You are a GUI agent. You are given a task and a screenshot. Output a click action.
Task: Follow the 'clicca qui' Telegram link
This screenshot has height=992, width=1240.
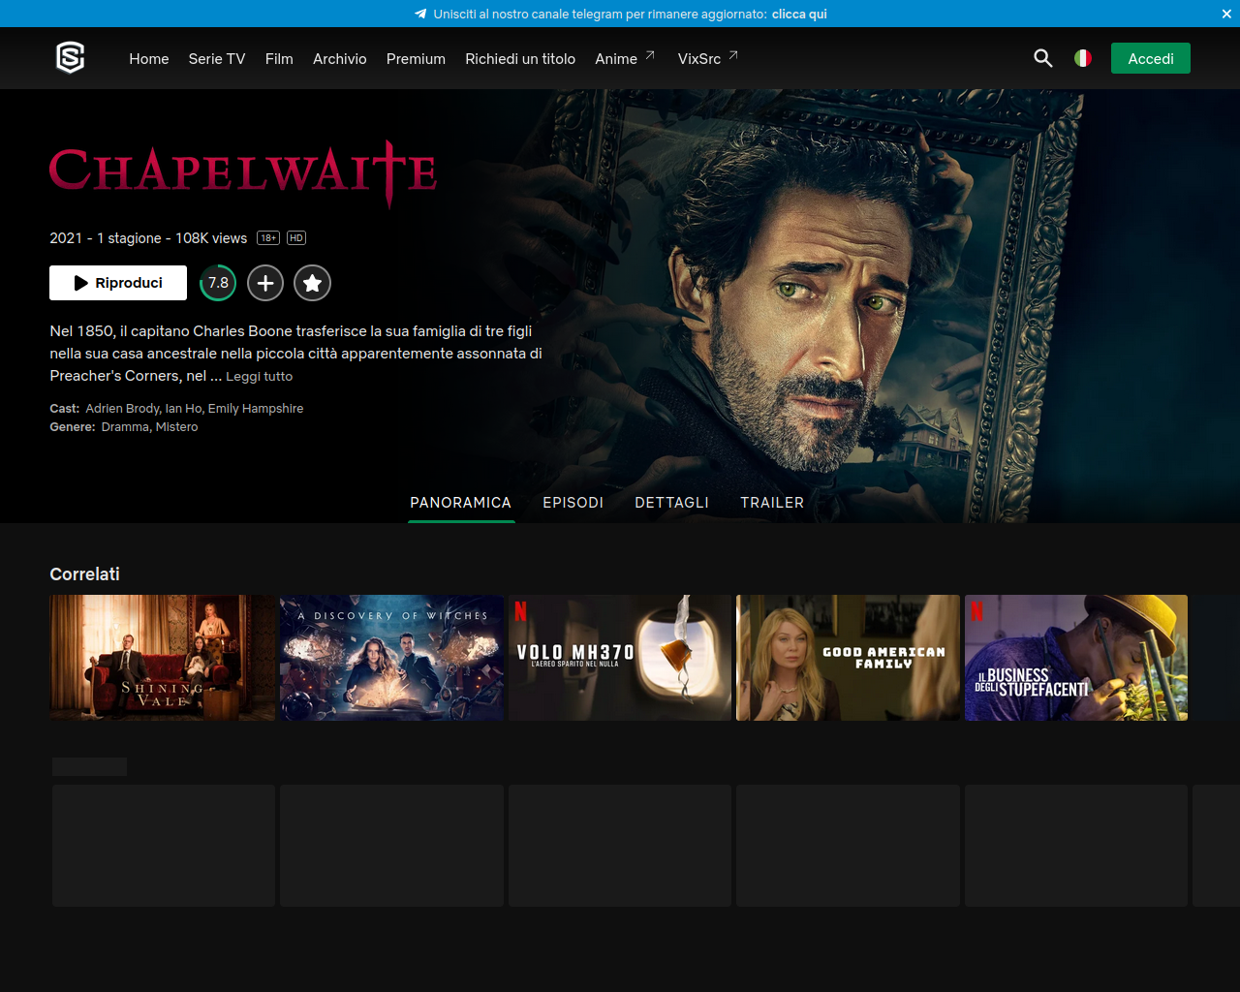799,14
